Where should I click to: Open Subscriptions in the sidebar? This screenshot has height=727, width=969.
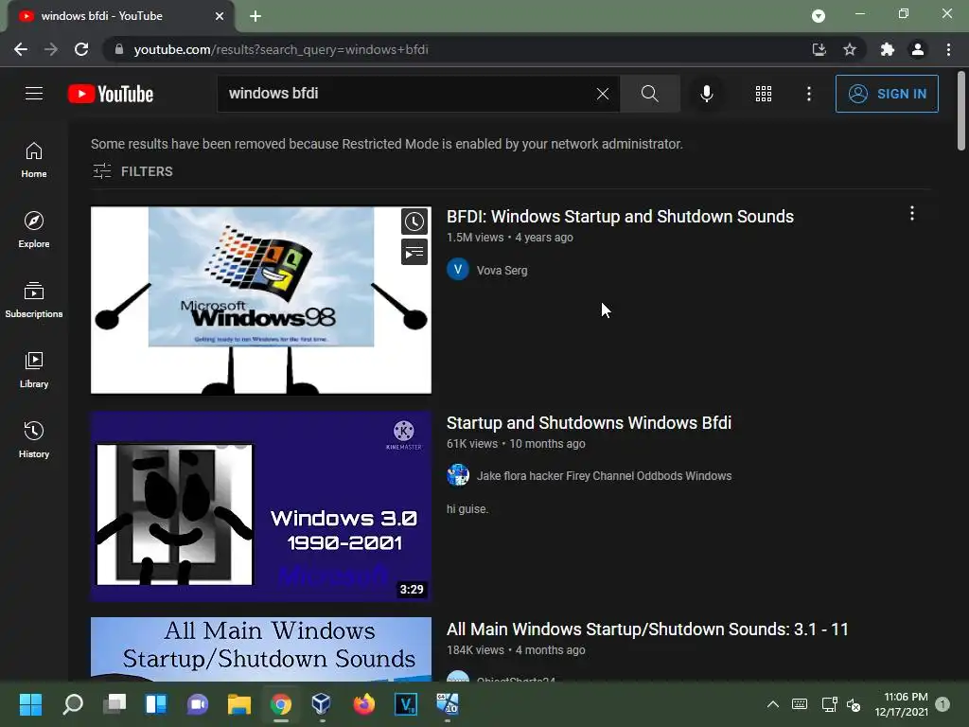[x=34, y=300]
